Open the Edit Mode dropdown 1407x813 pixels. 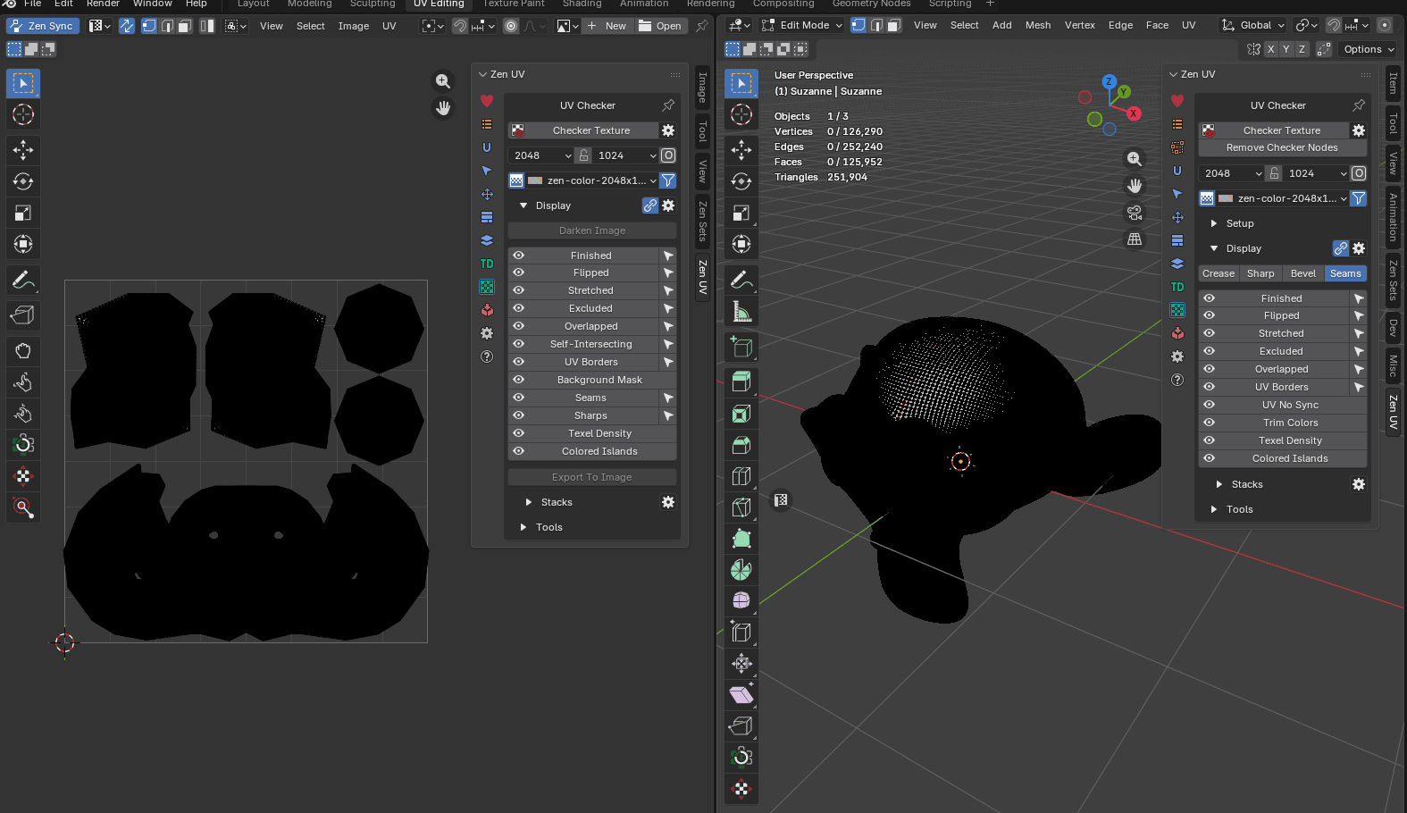[x=802, y=26]
